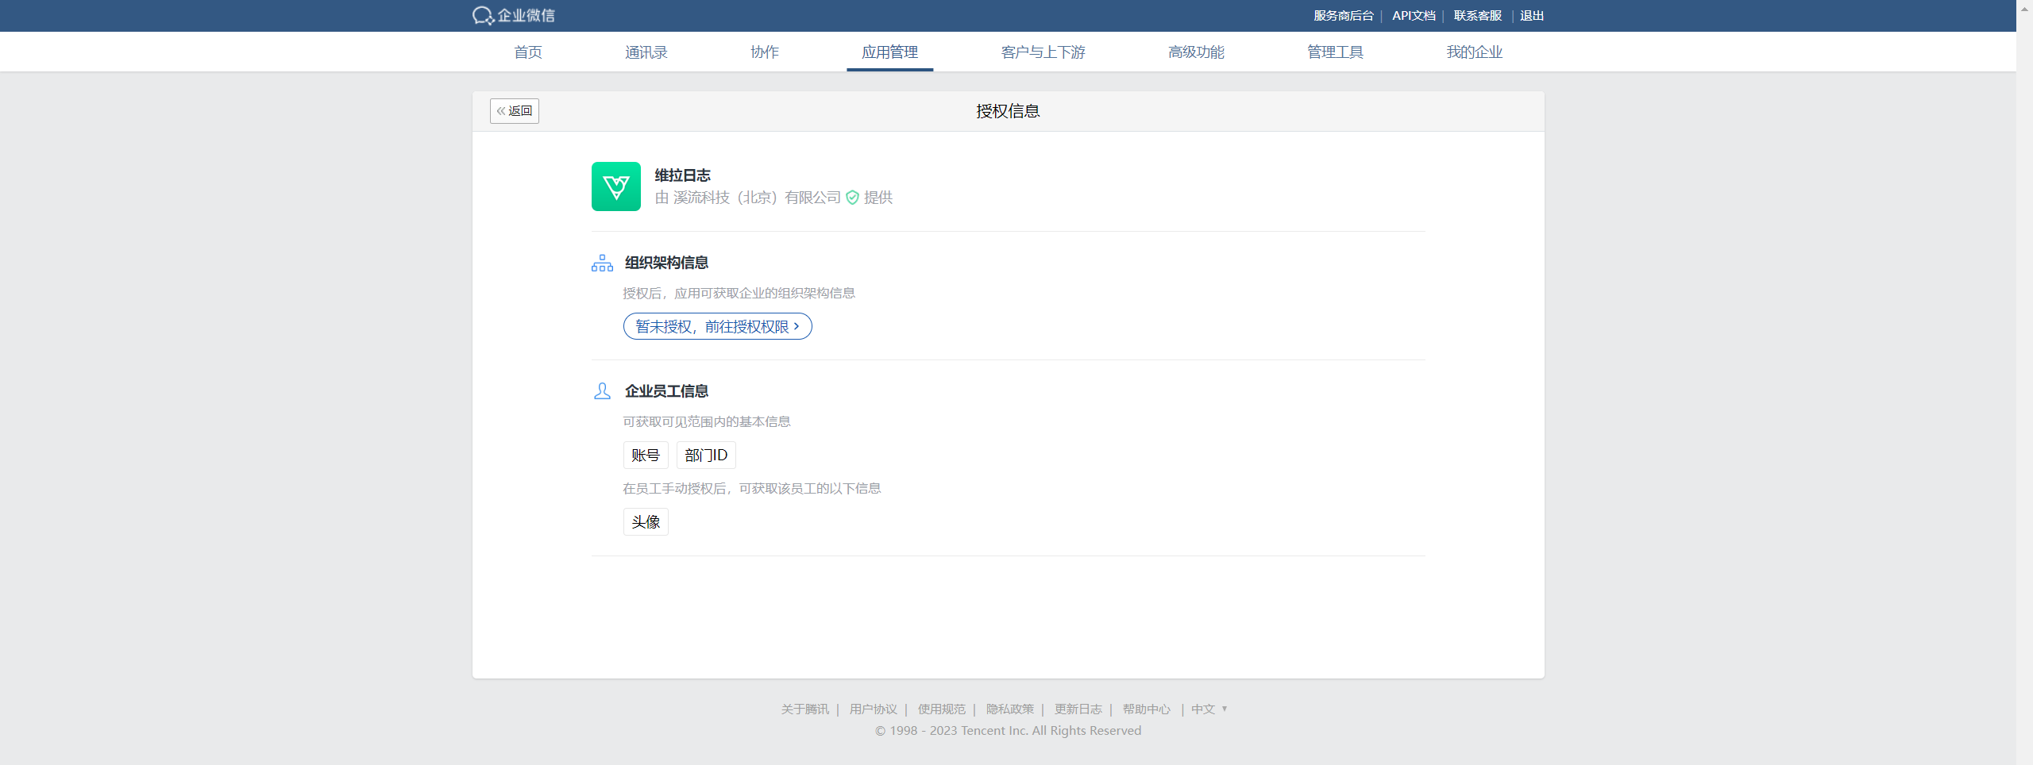Viewport: 2033px width, 765px height.
Task: Click the 部门ID tag
Action: coord(706,456)
